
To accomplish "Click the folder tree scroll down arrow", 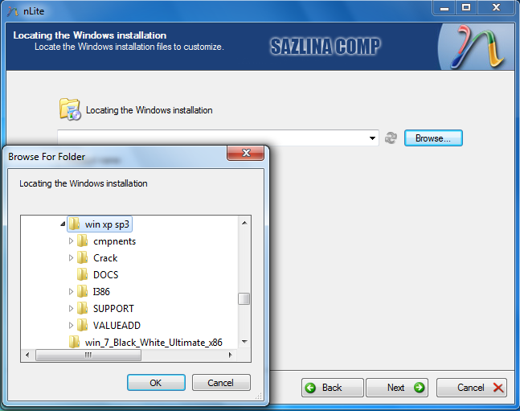I will click(x=244, y=342).
